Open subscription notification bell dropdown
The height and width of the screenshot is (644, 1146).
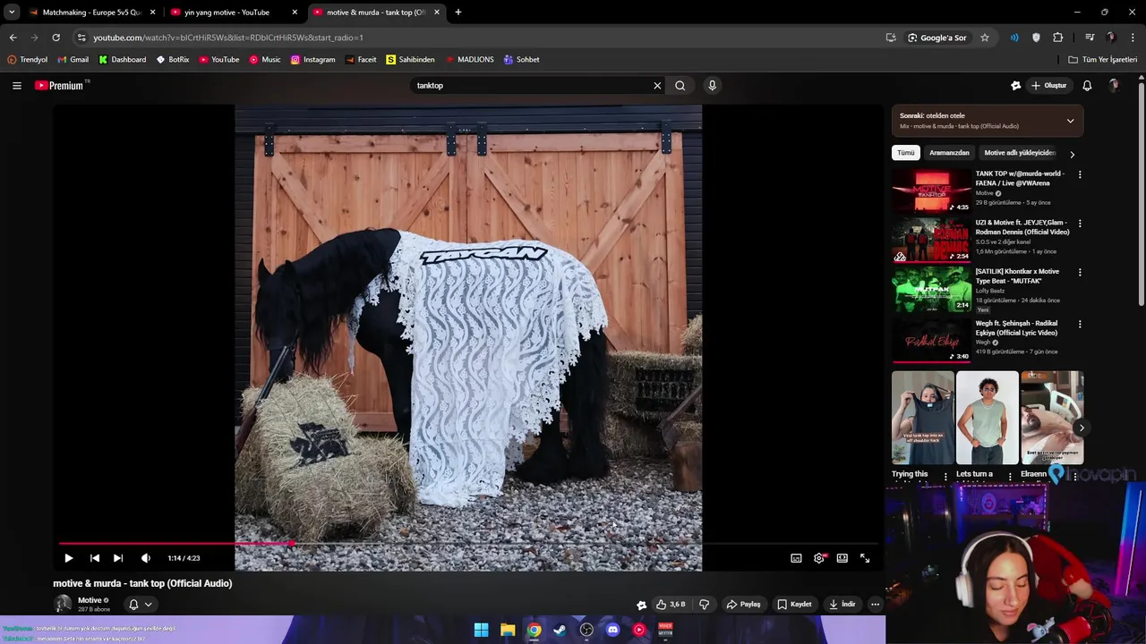[141, 605]
